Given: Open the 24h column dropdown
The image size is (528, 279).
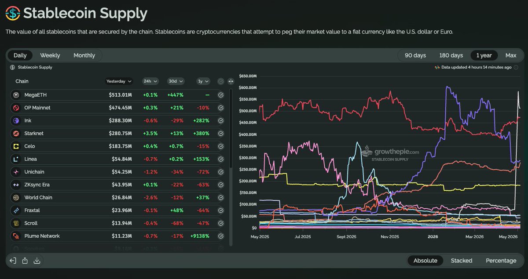Looking at the screenshot, I should pyautogui.click(x=150, y=81).
